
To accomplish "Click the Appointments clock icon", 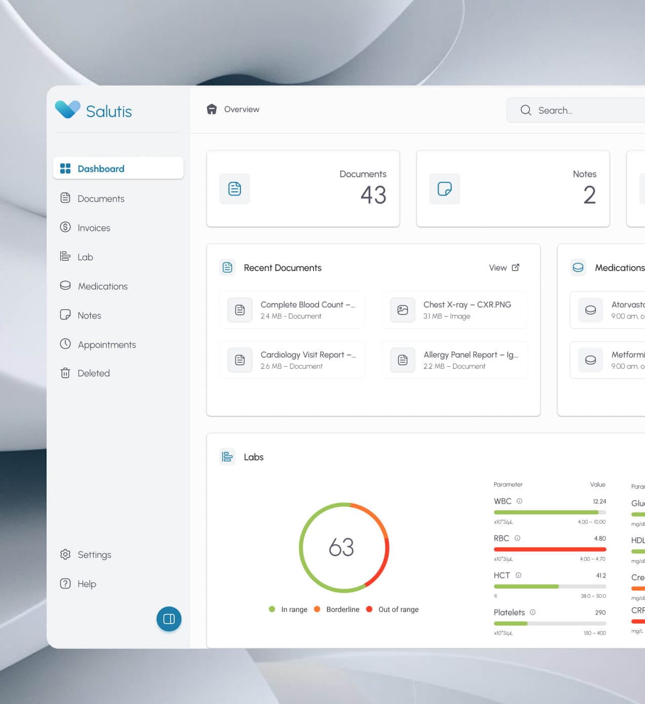I will (65, 344).
